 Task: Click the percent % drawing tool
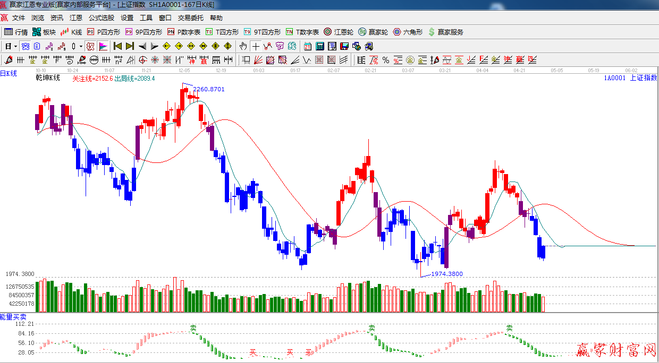click(x=385, y=60)
